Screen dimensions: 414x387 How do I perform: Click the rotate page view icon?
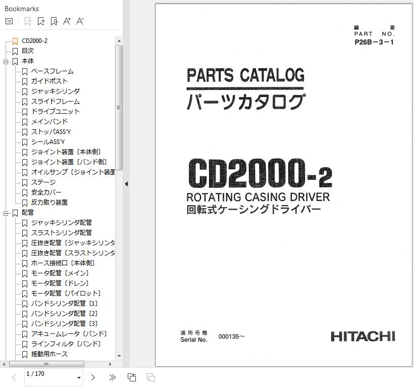(132, 377)
